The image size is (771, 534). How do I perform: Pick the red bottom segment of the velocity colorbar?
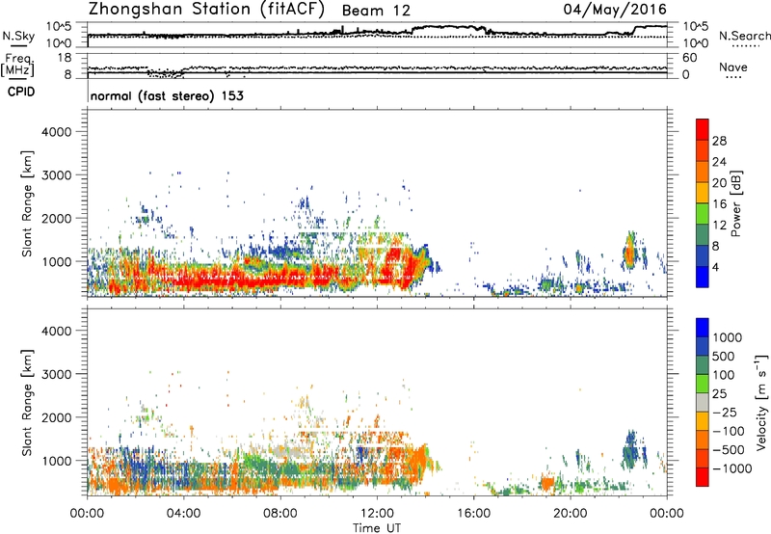(x=703, y=477)
